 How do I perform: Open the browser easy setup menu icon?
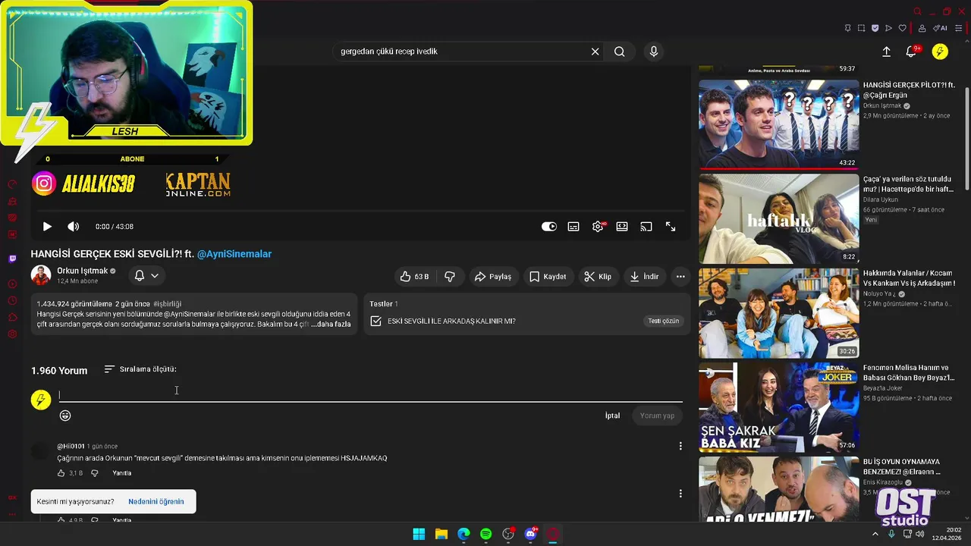[x=960, y=28]
